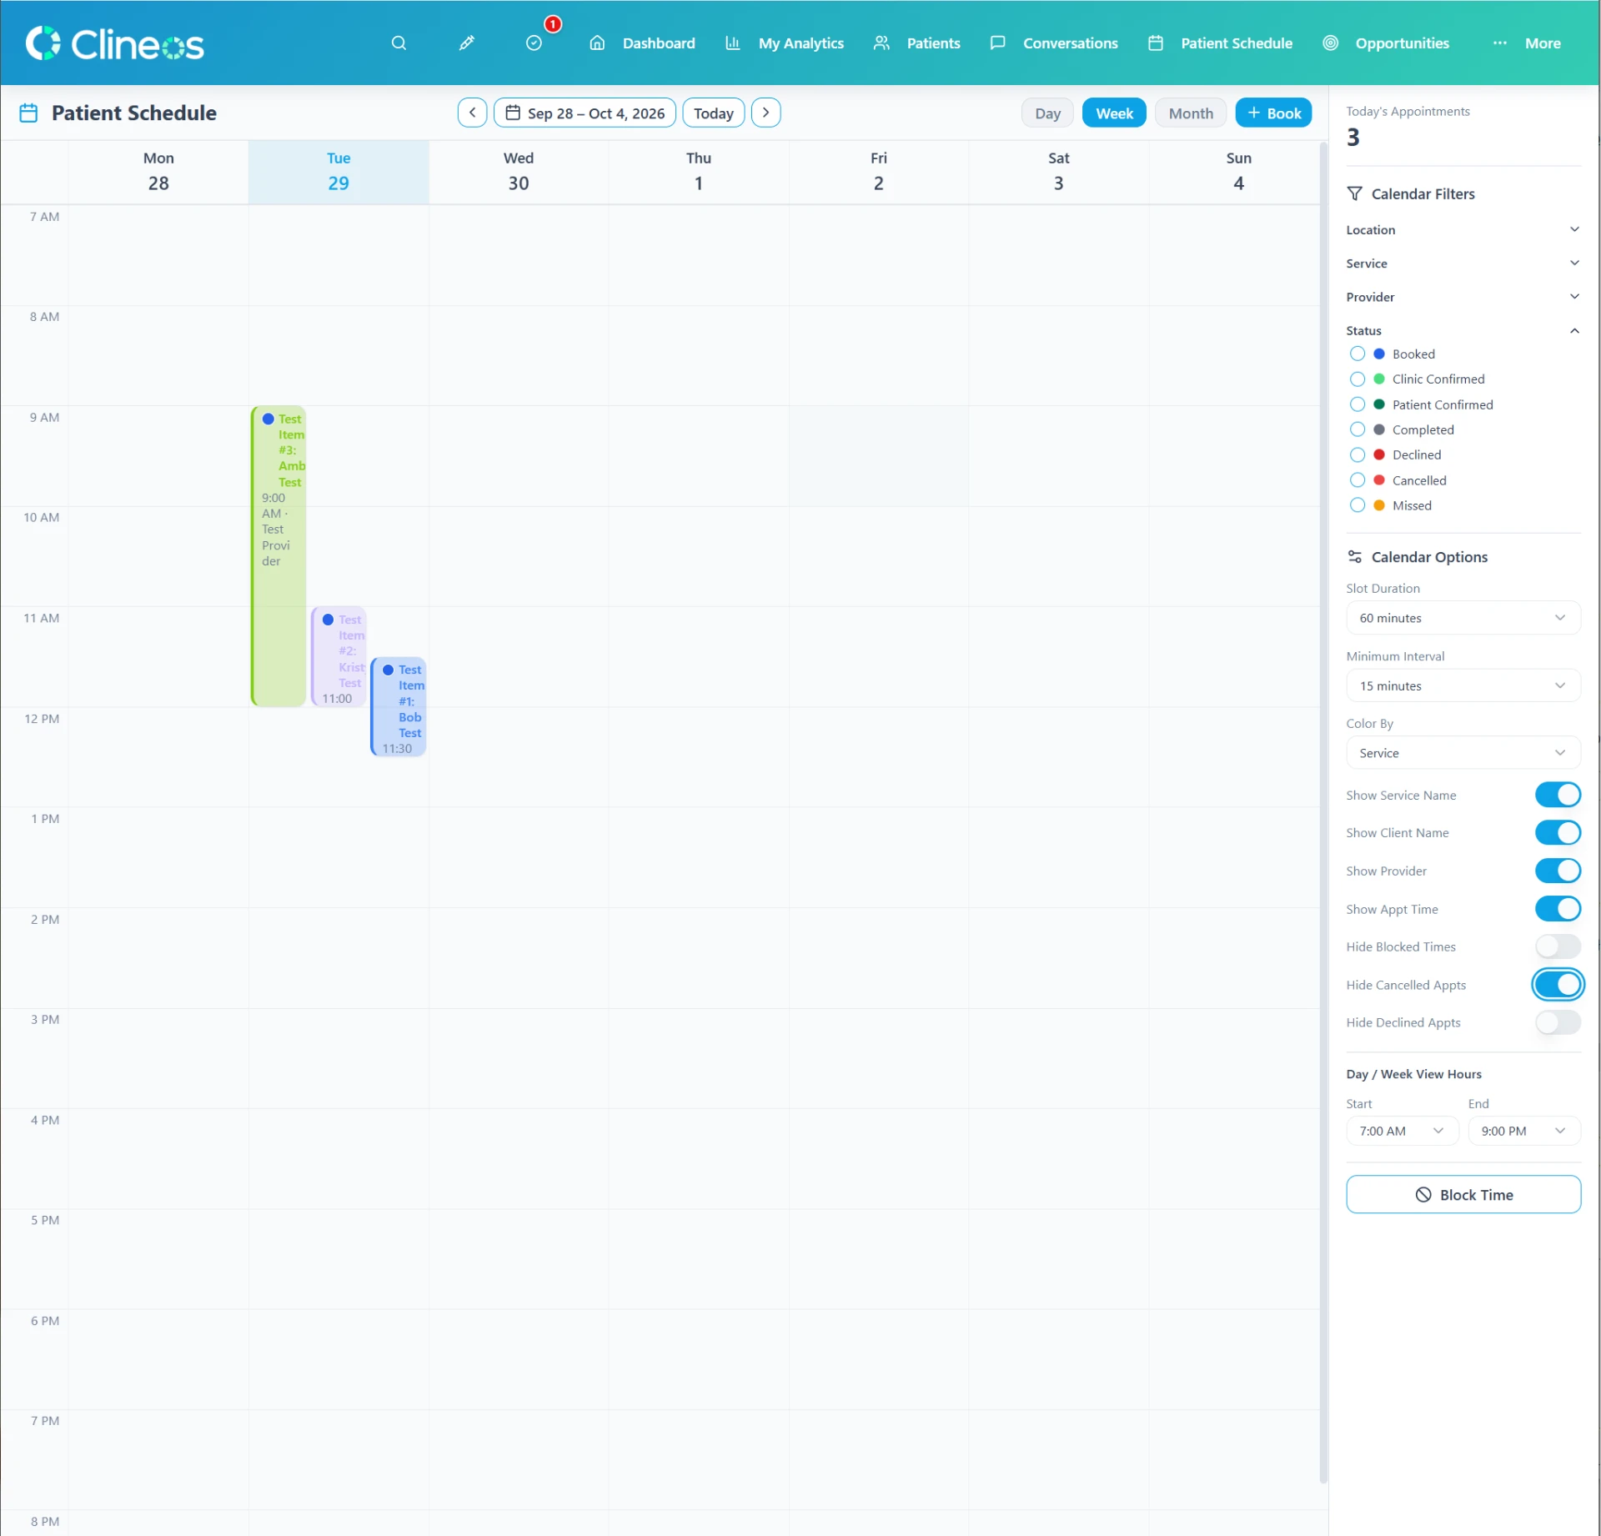The image size is (1601, 1536).
Task: Expand the Location filter
Action: [1463, 230]
